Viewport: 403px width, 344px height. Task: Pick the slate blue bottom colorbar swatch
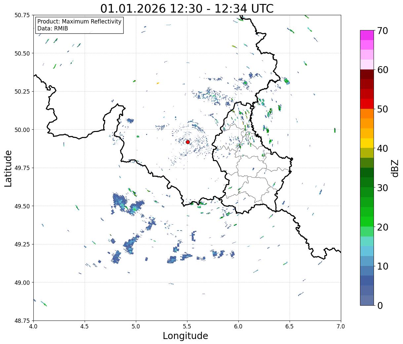[x=367, y=300]
